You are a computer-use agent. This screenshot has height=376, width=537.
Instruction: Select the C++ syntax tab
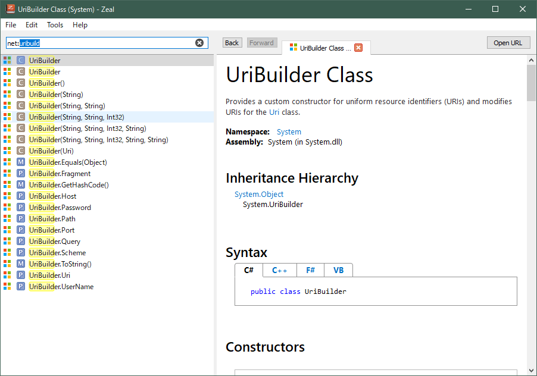279,270
